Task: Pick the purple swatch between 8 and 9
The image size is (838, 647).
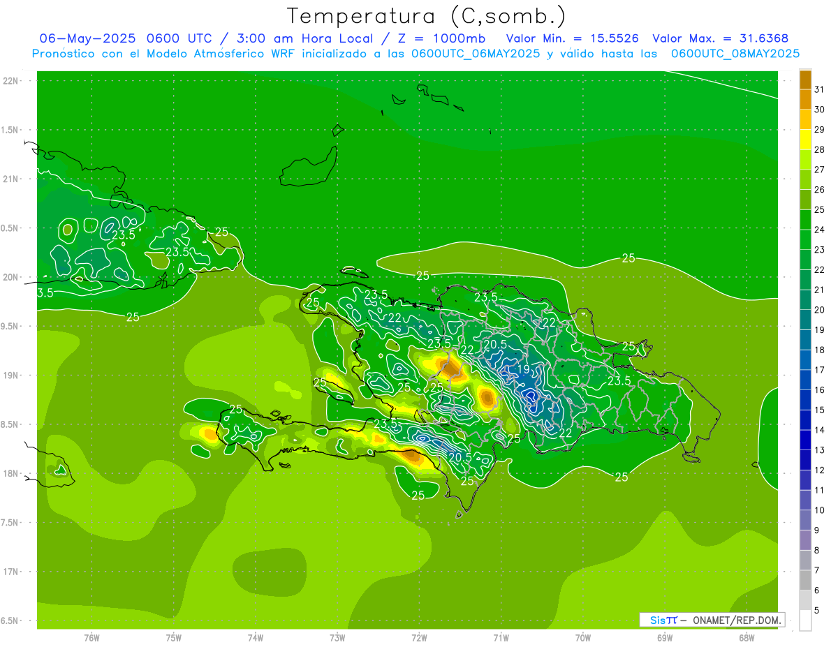Action: 805,540
